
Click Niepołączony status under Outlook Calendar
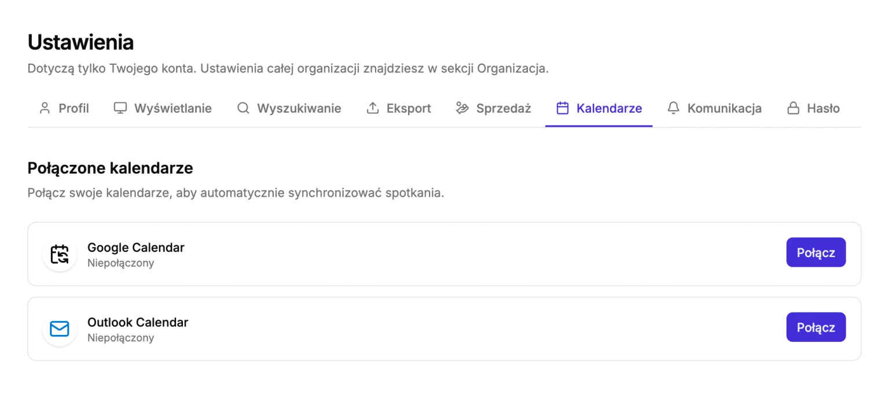pyautogui.click(x=121, y=338)
